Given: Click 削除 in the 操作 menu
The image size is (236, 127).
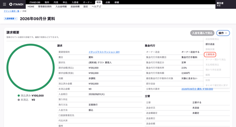Looking at the screenshot, I should click(208, 80).
